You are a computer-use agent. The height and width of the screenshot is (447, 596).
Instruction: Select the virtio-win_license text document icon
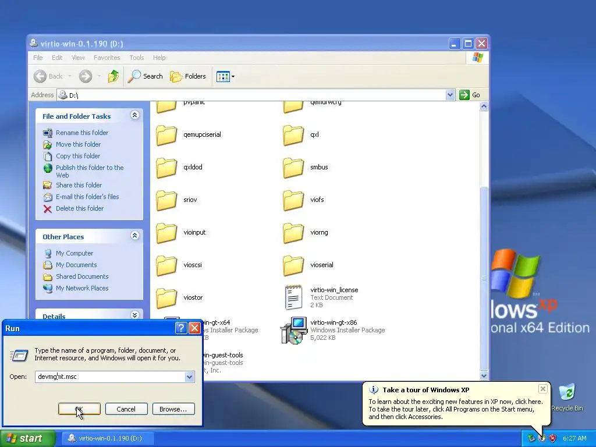coord(293,297)
